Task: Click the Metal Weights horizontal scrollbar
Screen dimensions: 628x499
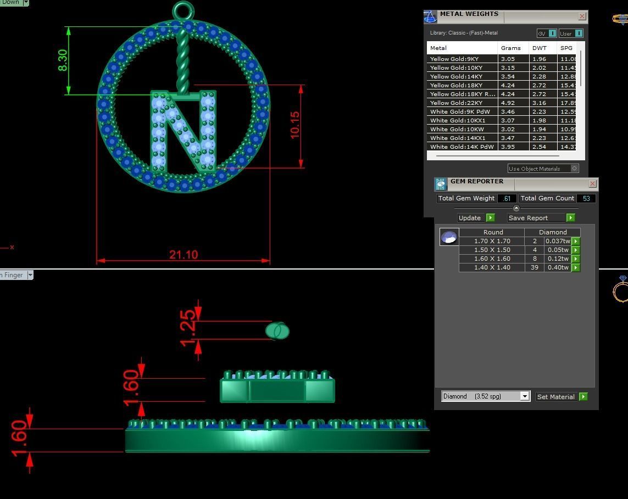Action: coord(497,156)
